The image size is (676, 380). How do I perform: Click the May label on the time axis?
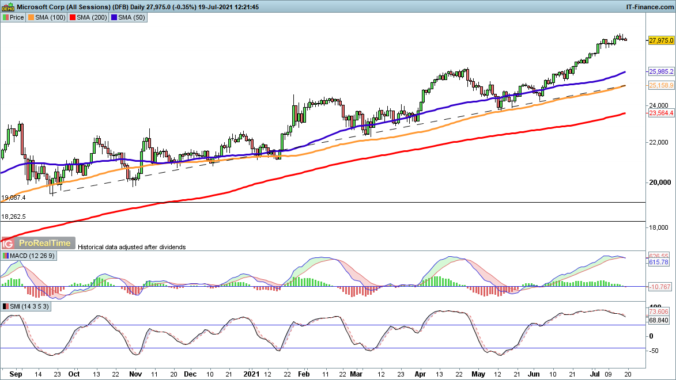[478, 374]
